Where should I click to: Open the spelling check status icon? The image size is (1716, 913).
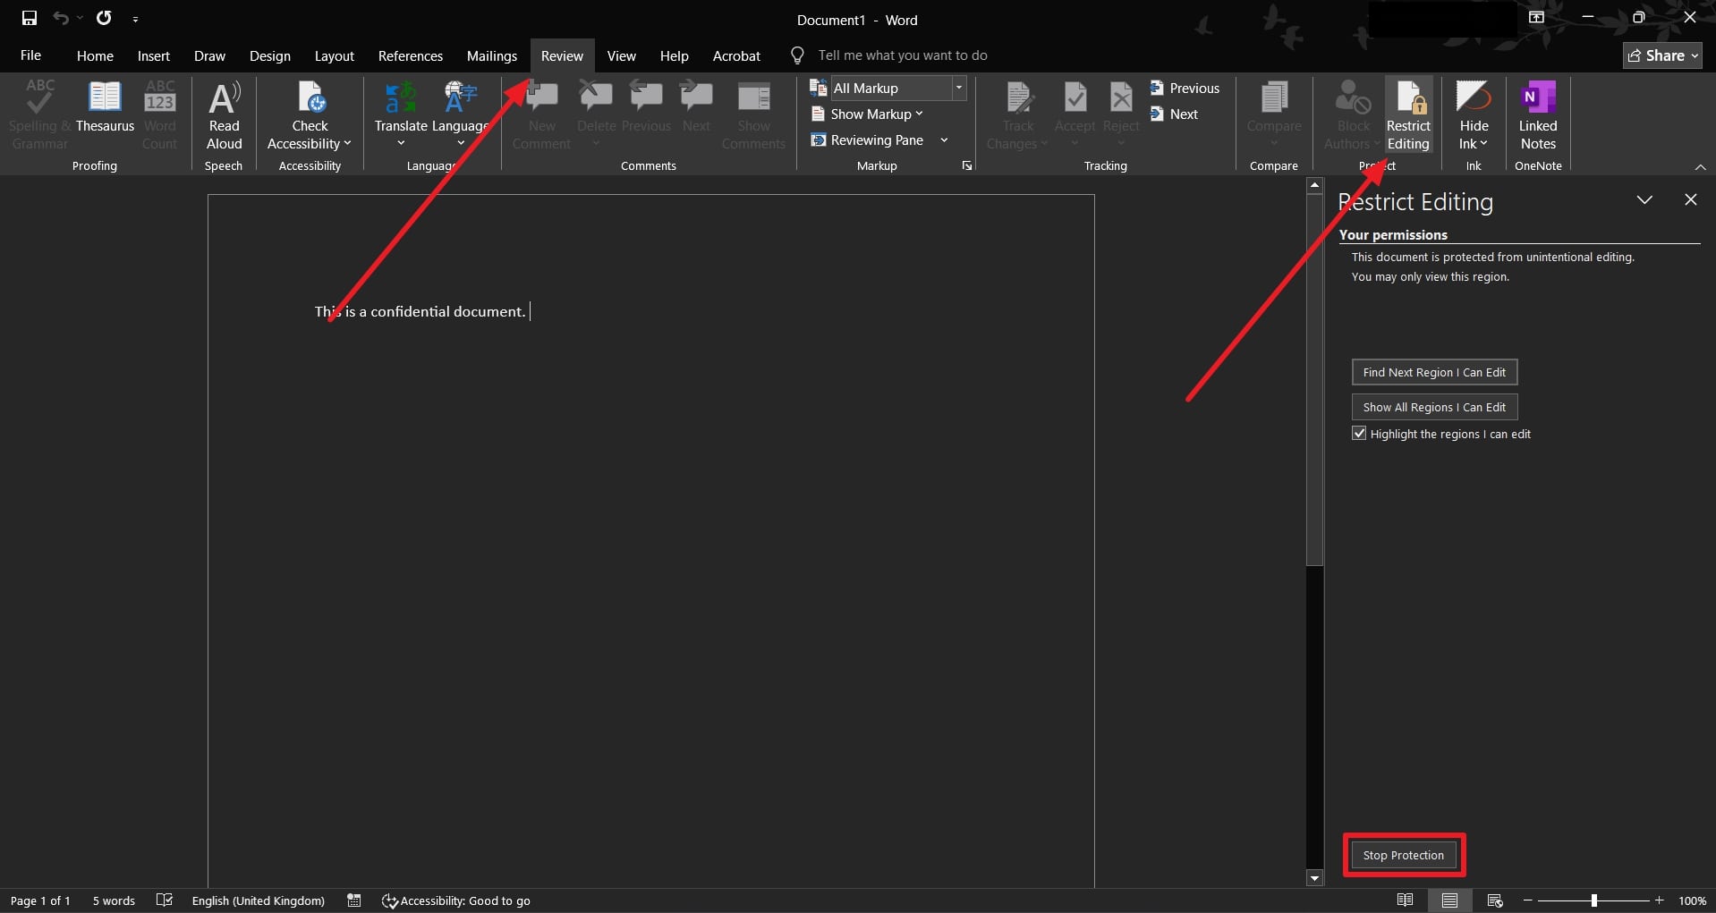tap(165, 900)
